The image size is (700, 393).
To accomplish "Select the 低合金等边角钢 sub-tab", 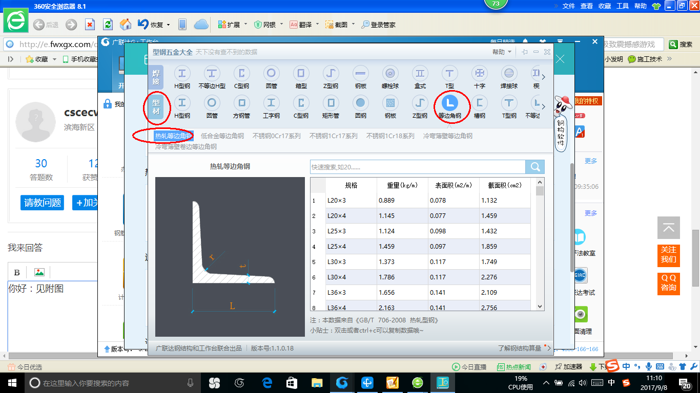I will (x=222, y=136).
